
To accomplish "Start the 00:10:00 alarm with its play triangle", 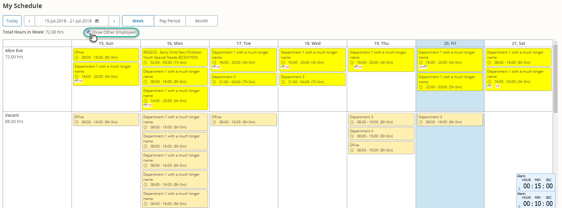I will click(520, 206).
